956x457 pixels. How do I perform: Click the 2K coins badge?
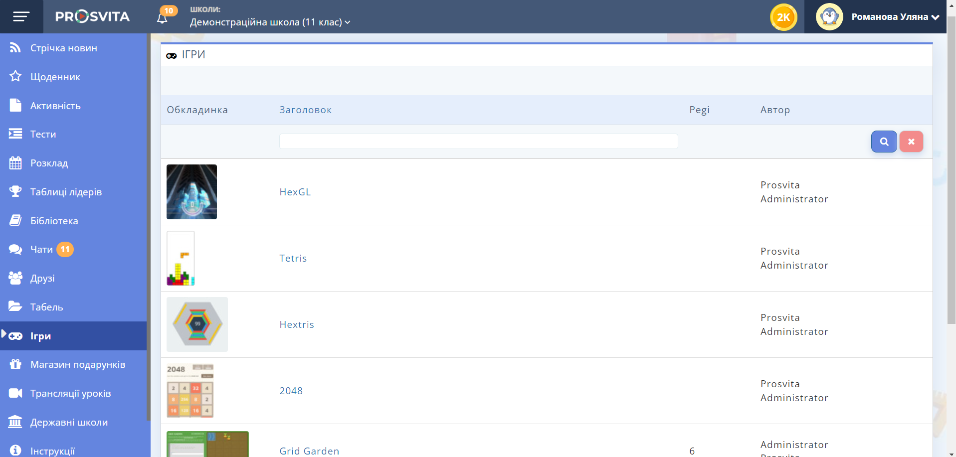[x=783, y=17]
